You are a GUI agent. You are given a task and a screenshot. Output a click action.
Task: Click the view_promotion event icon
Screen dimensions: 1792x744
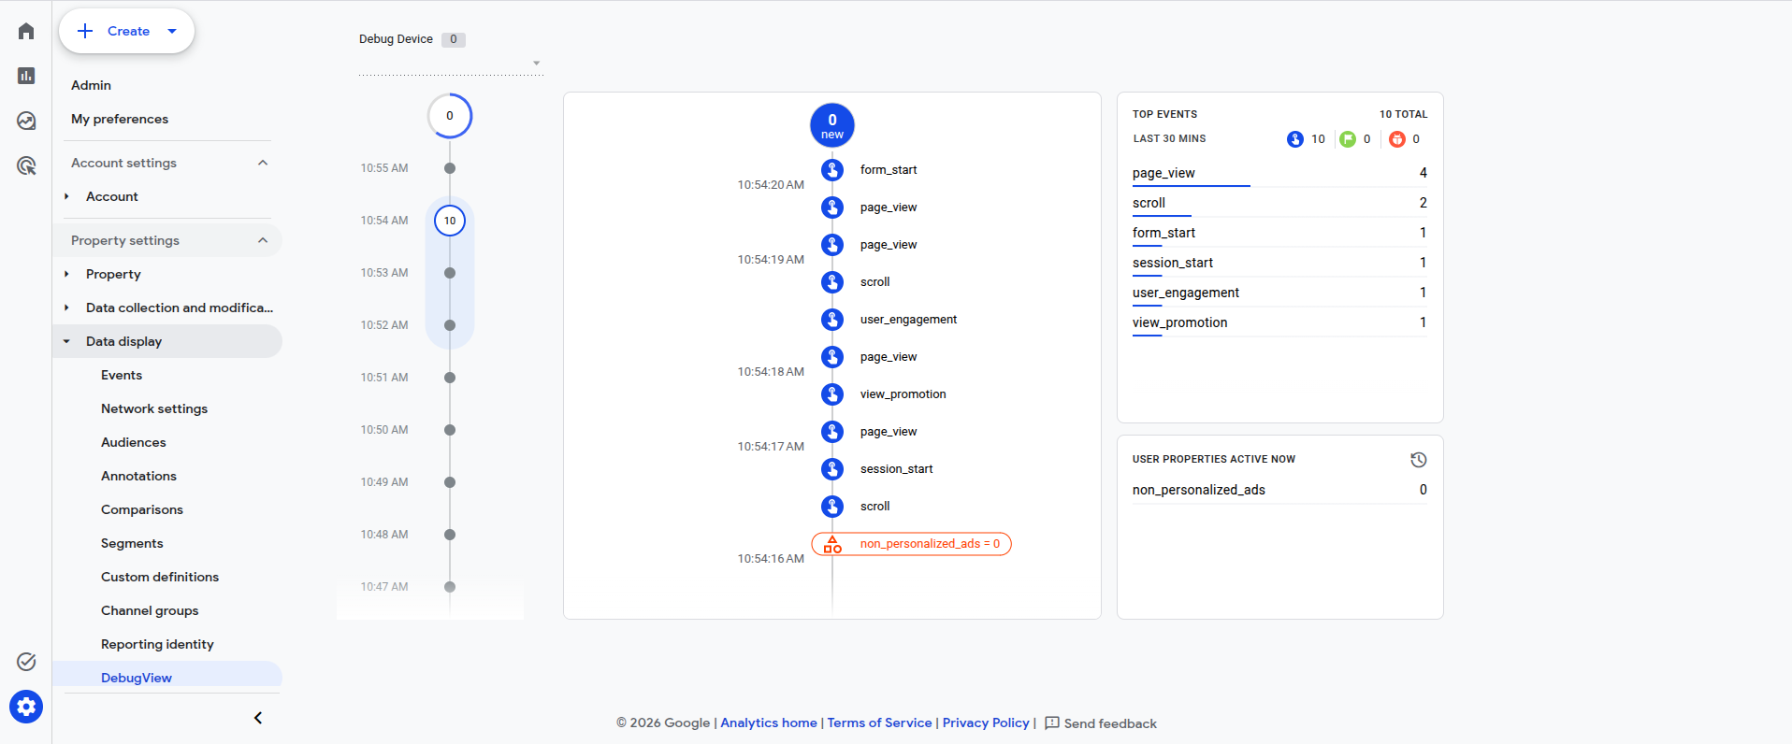click(832, 394)
